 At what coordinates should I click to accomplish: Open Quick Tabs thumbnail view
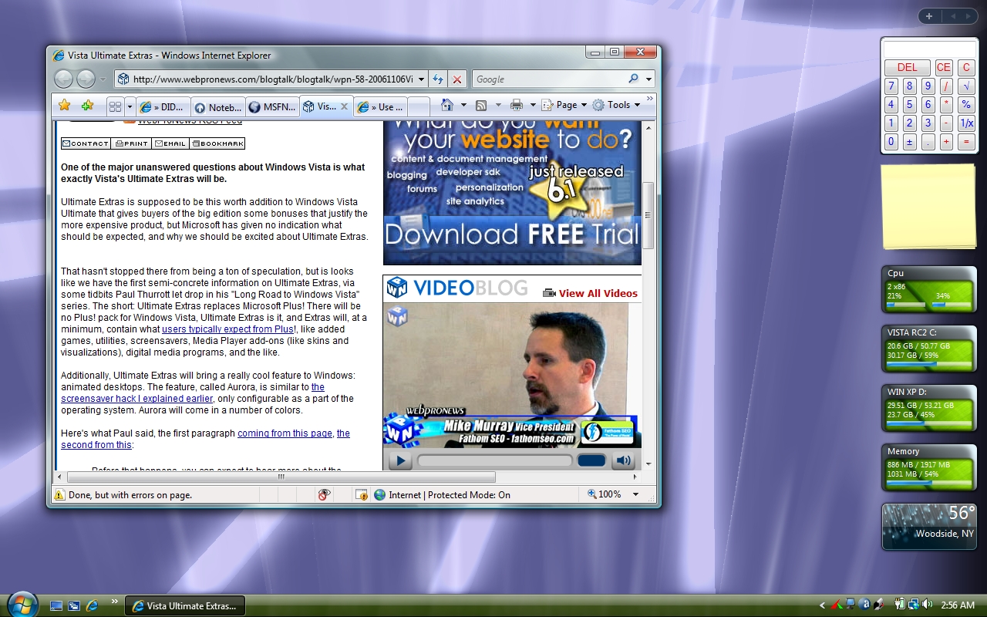coord(115,106)
